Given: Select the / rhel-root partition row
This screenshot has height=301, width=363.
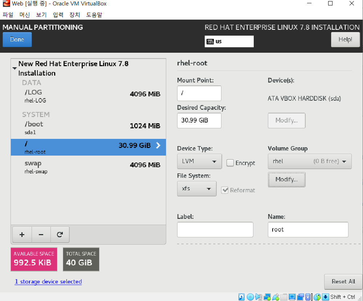Looking at the screenshot, I should click(x=89, y=147).
